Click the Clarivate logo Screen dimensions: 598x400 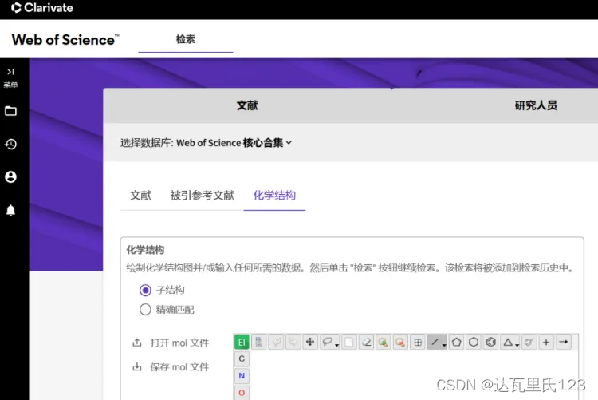[x=42, y=8]
